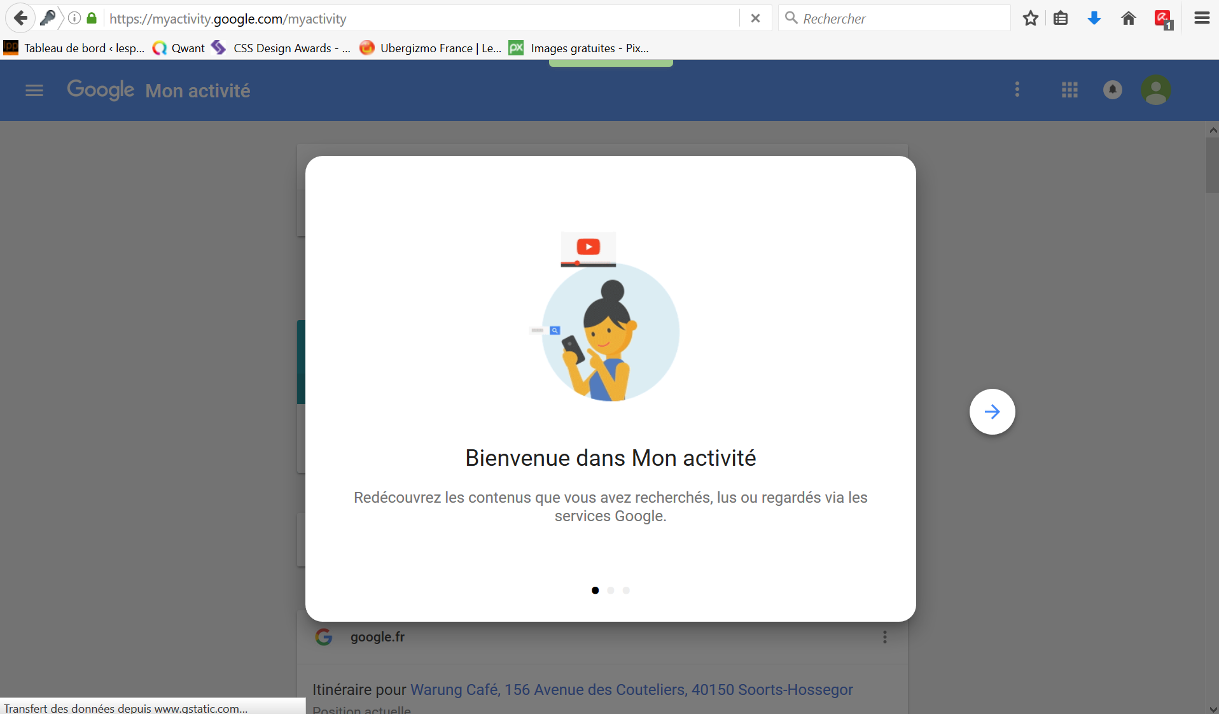
Task: Show bookmarks list icon in toolbar
Action: (x=1061, y=18)
